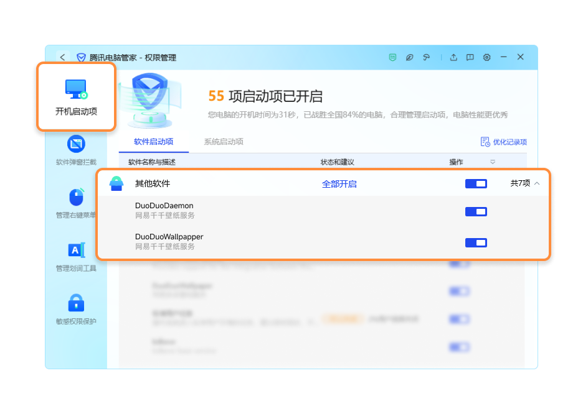
Task: Open 软件弹窗拦截 in the sidebar
Action: [76, 150]
